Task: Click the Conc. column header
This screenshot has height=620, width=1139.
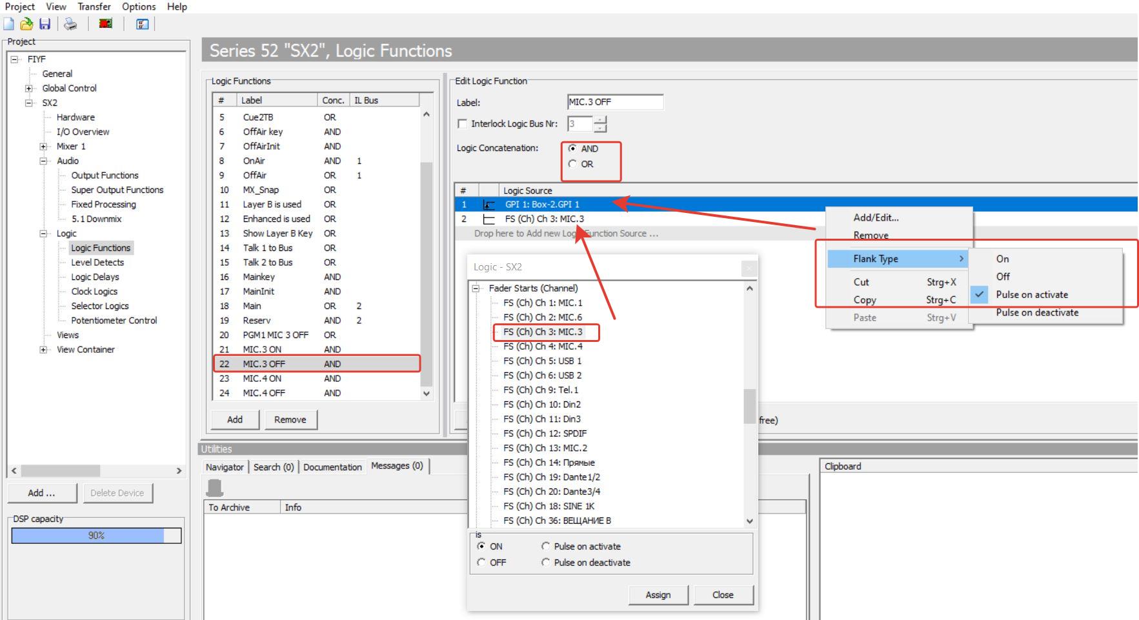Action: pos(334,100)
